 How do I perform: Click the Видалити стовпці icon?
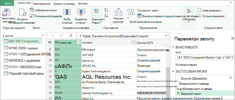(x=81, y=12)
